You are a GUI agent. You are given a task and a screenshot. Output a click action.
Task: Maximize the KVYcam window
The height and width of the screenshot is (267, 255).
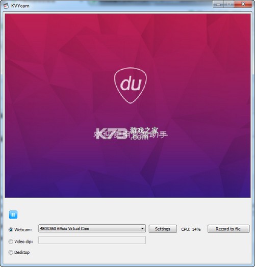click(229, 4)
